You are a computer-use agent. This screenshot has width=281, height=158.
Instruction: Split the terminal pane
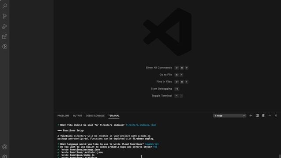tap(257, 115)
